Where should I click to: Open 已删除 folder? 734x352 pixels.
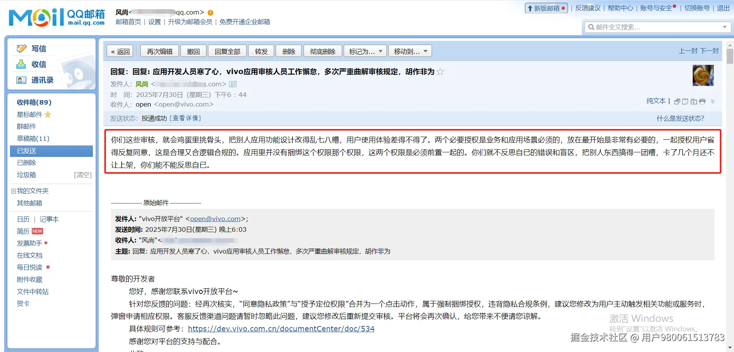26,163
